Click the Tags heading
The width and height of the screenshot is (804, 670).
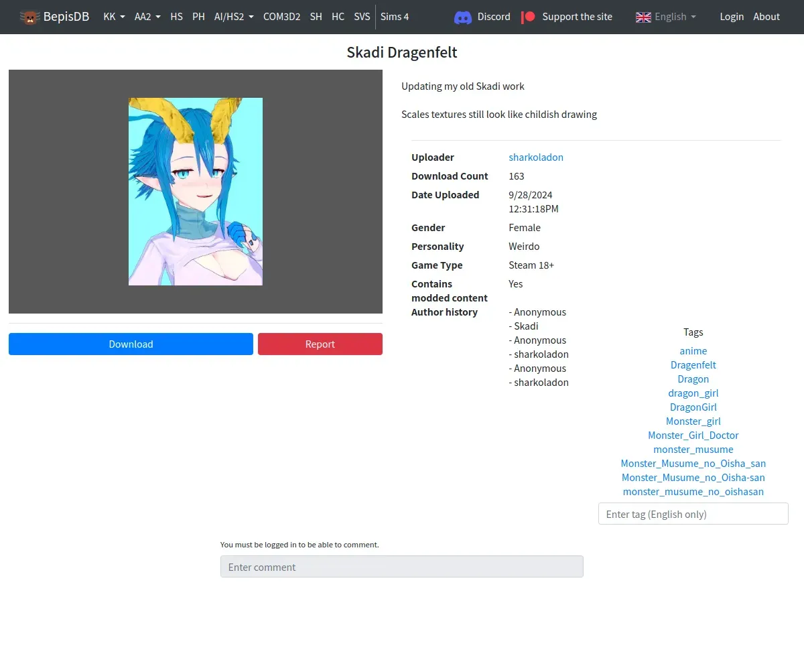pos(693,332)
